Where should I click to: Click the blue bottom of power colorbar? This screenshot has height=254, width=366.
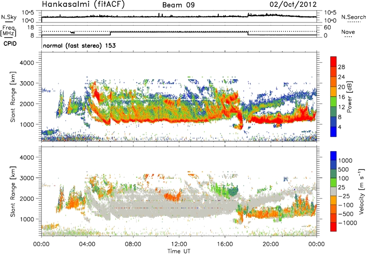point(334,132)
